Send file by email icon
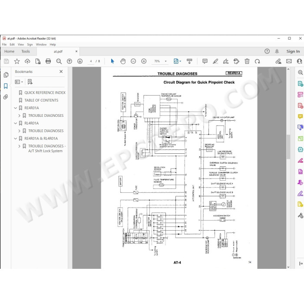Screen dimensions: 304x304 pos(289,61)
